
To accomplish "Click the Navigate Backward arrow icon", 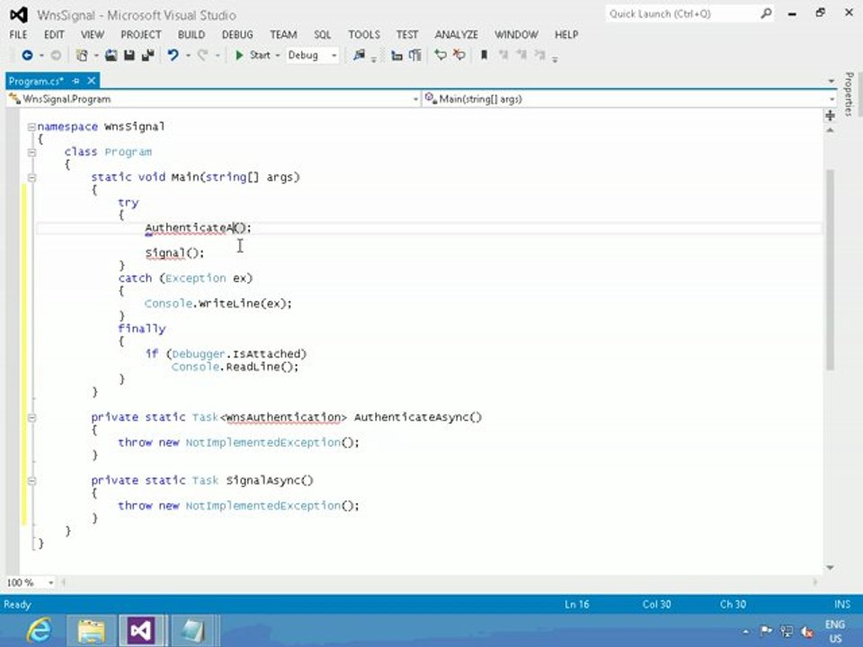I will (27, 55).
